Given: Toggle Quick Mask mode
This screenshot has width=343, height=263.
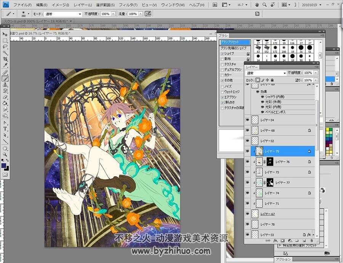Looking at the screenshot, I should coord(5,175).
